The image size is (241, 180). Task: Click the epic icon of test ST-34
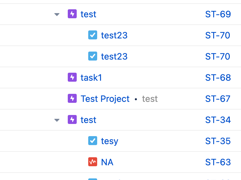click(72, 120)
